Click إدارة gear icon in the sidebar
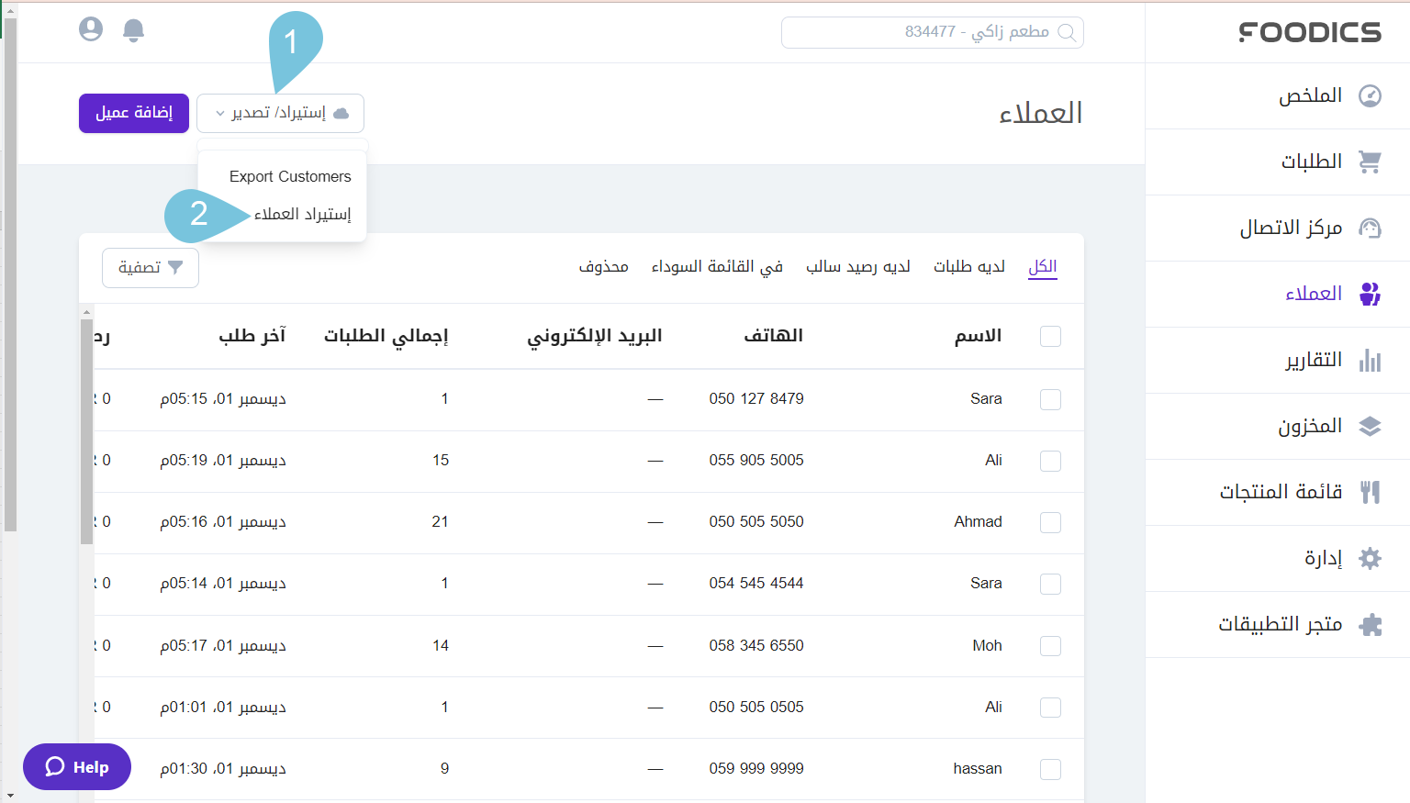The width and height of the screenshot is (1410, 803). click(1371, 559)
